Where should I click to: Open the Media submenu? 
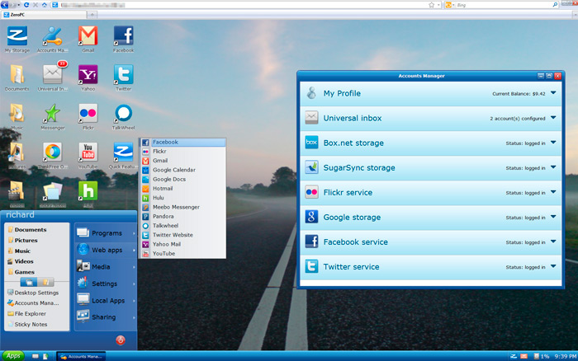[106, 267]
